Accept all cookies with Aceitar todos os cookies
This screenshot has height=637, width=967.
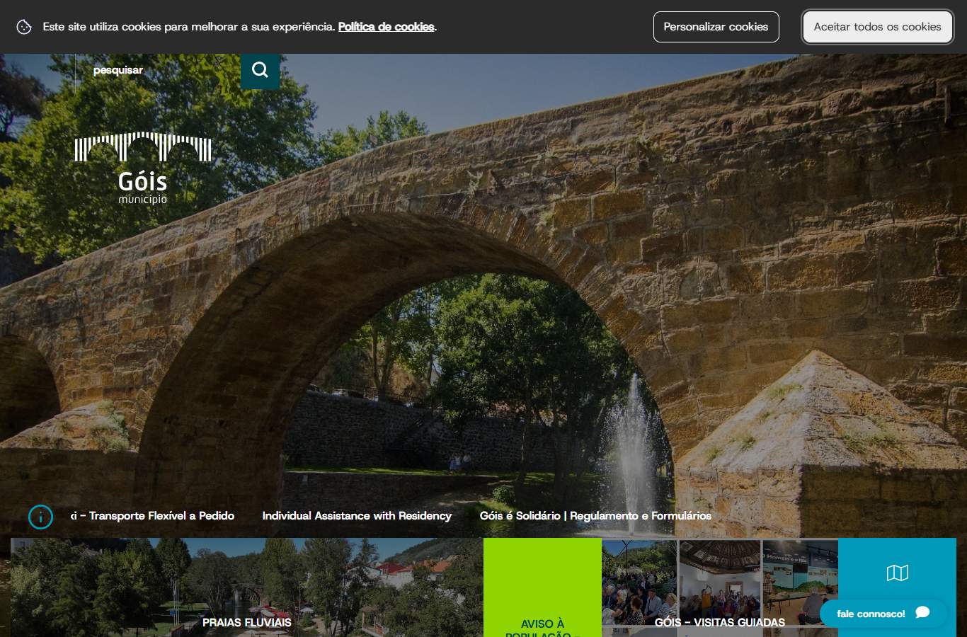coord(877,27)
